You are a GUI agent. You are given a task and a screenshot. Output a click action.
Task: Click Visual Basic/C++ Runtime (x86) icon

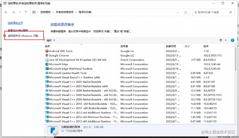[47, 77]
